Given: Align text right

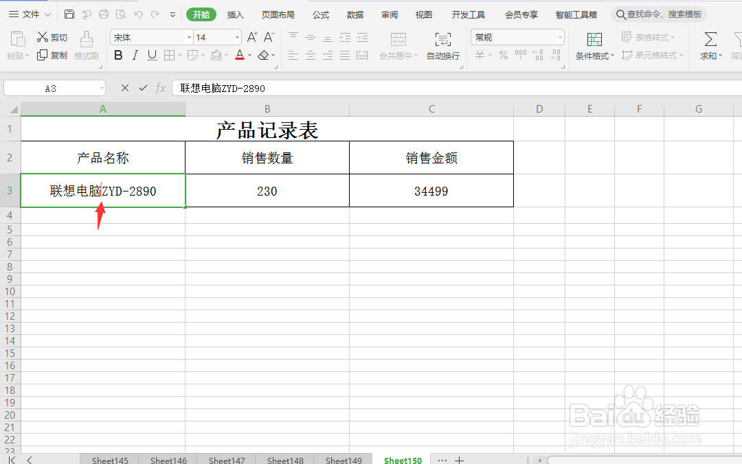Looking at the screenshot, I should (328, 56).
